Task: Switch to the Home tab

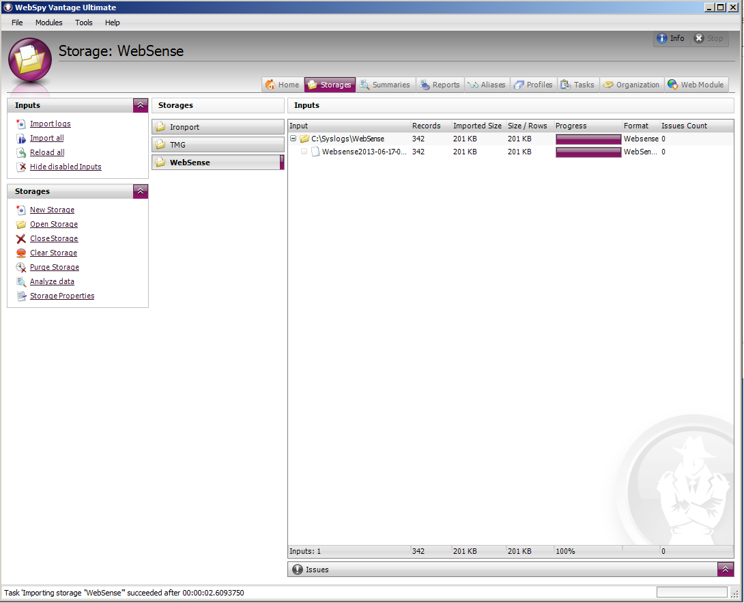Action: [283, 85]
